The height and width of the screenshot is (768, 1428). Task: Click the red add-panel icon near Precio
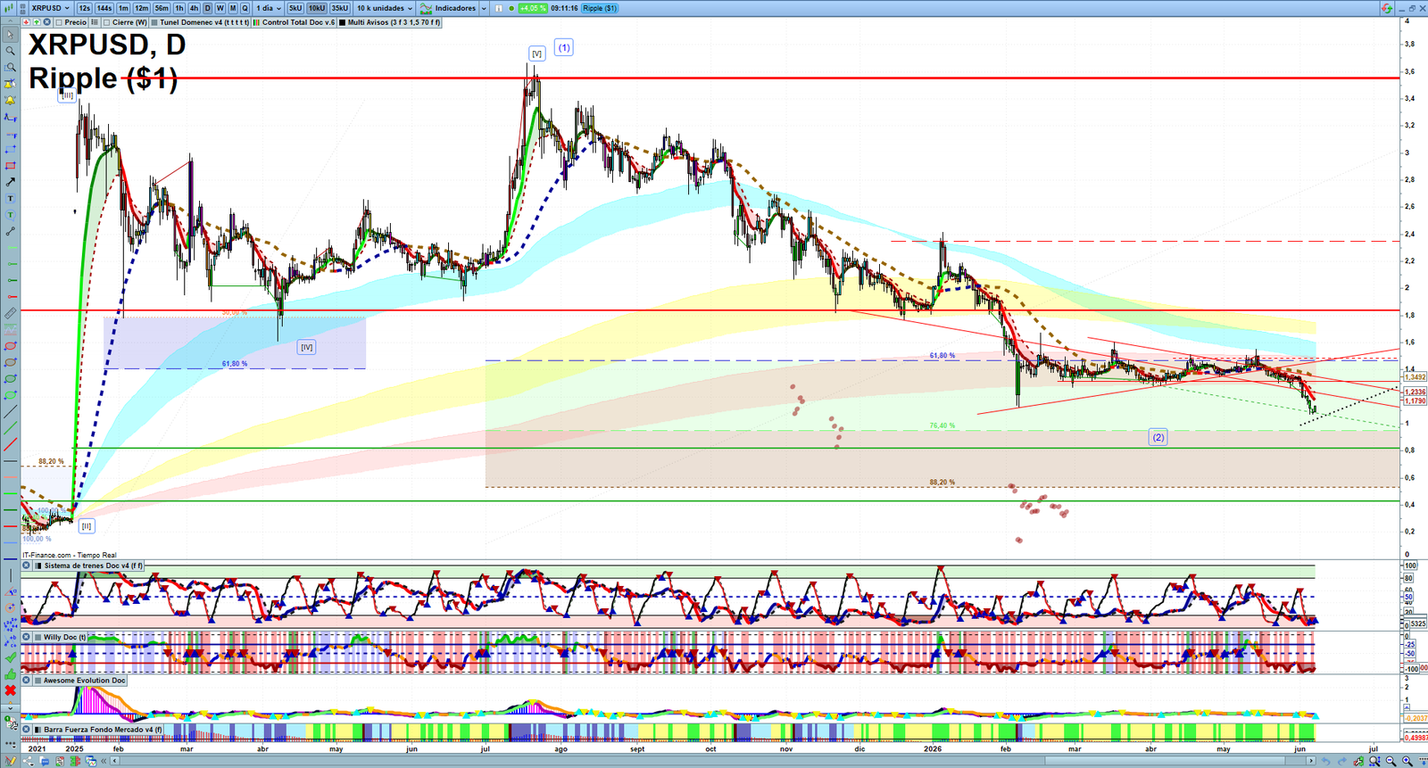click(x=26, y=22)
